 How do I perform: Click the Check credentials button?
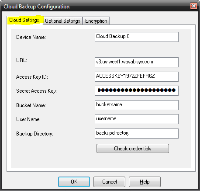(x=133, y=149)
